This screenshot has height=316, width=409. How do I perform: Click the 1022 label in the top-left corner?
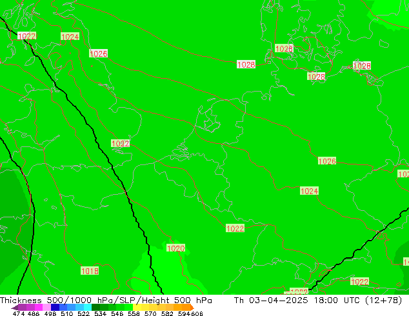(x=26, y=36)
